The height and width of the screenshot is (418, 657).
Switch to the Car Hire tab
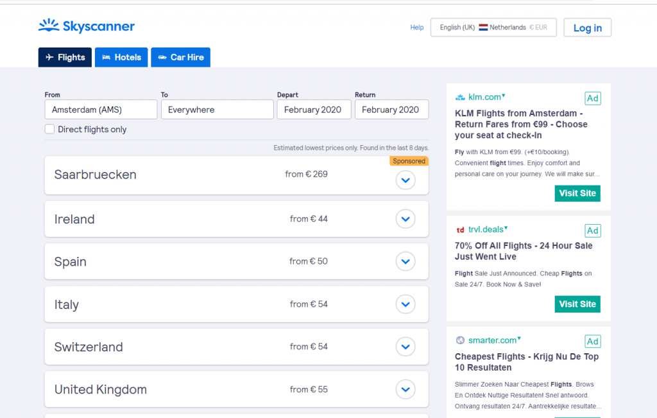[x=180, y=57]
